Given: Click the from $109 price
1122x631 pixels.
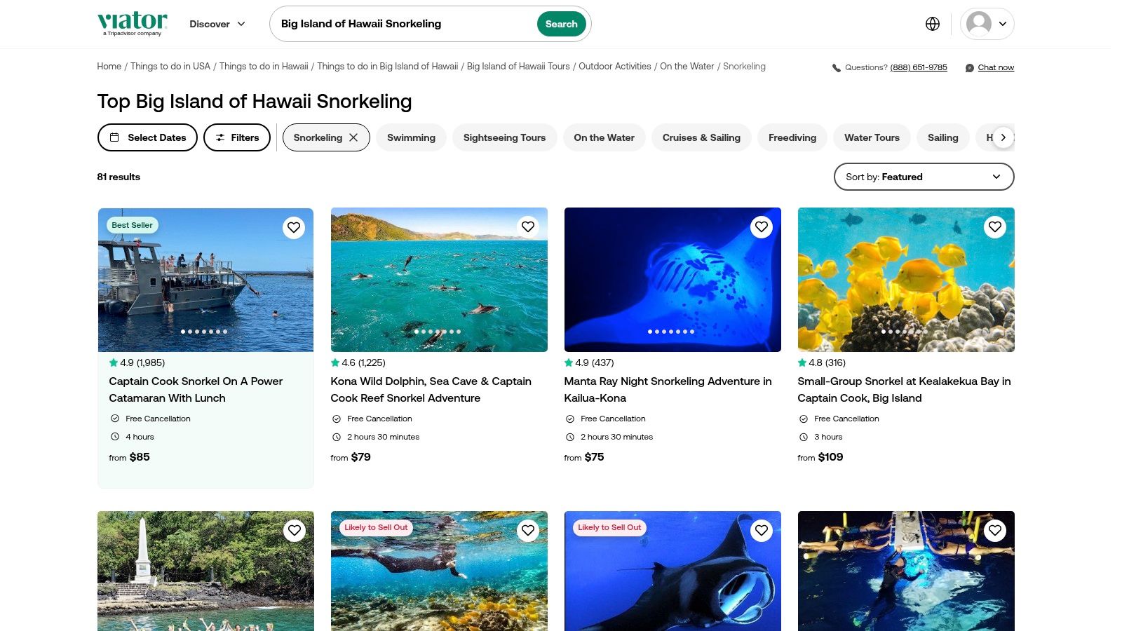Looking at the screenshot, I should [820, 457].
